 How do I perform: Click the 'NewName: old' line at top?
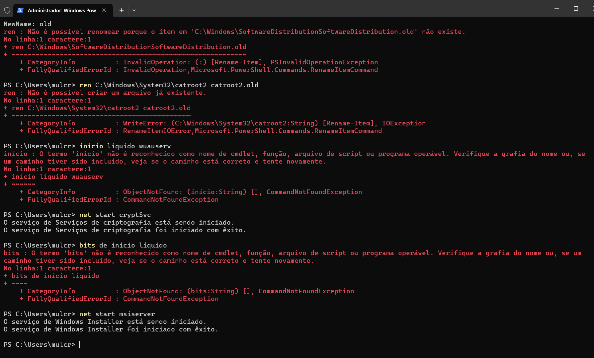28,24
